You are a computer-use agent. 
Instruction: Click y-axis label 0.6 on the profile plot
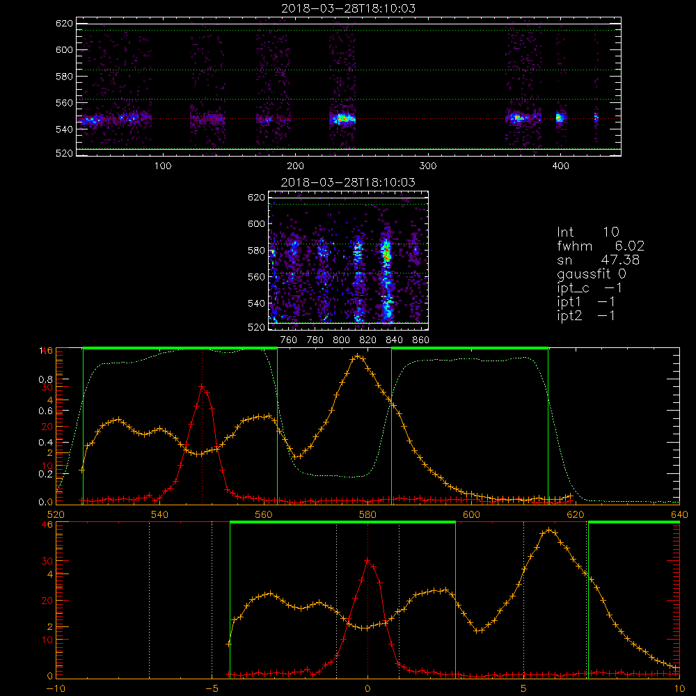[x=46, y=411]
